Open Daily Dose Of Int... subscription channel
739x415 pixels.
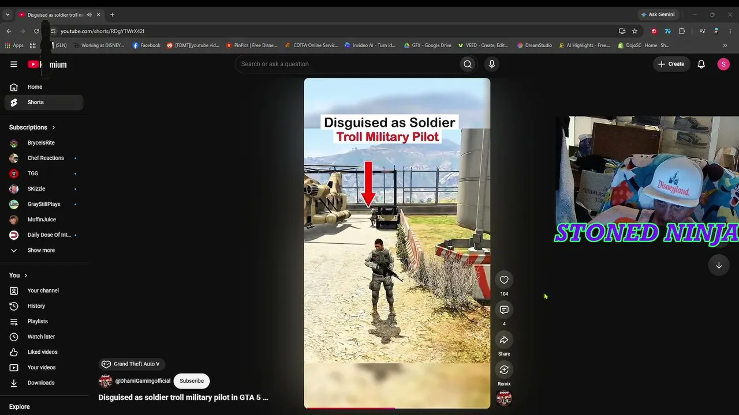(x=44, y=235)
